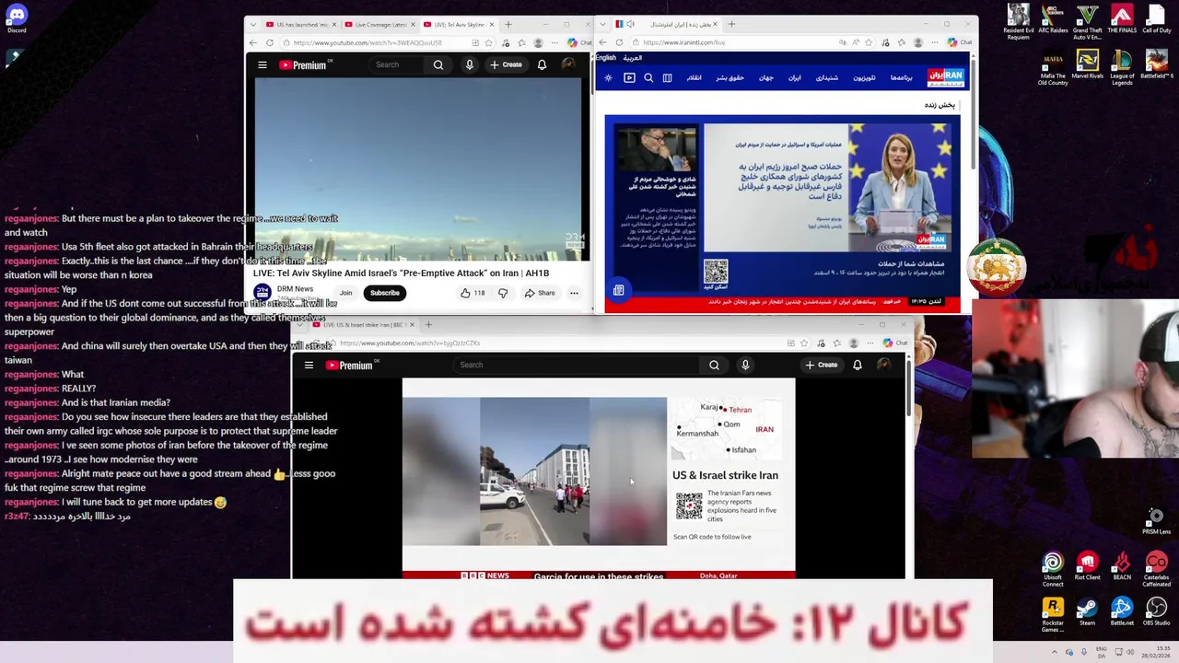The width and height of the screenshot is (1179, 663).
Task: Open Resident Evil Requiem desktop shortcut
Action: [x=1018, y=20]
